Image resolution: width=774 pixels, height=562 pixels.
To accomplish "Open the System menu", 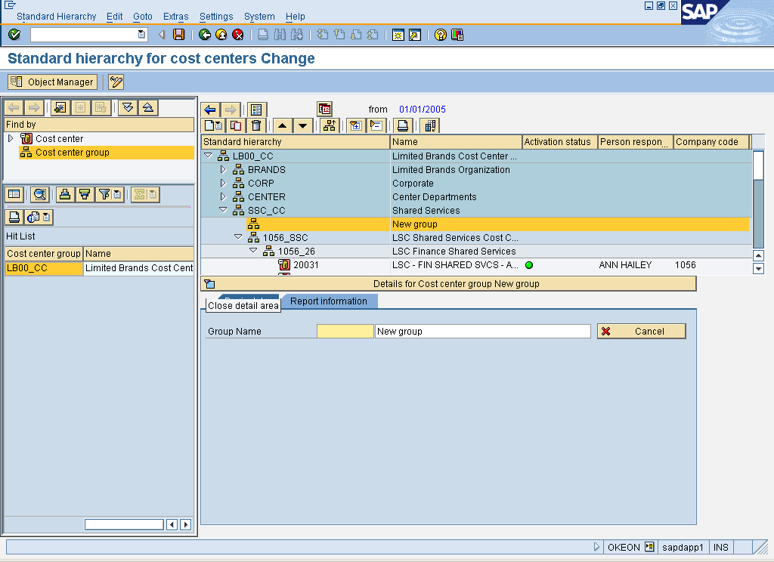I will click(x=259, y=17).
